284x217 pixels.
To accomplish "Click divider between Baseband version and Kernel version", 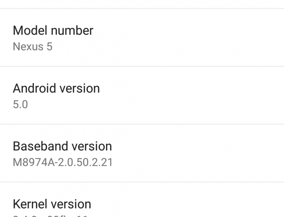I will (x=142, y=182).
